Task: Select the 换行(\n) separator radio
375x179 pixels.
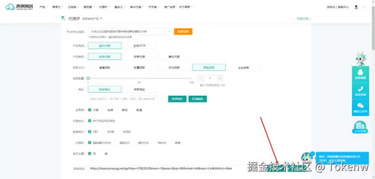Action: [x=135, y=143]
